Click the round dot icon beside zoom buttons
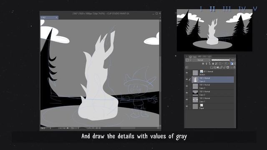The image size is (267, 150). pos(68,128)
